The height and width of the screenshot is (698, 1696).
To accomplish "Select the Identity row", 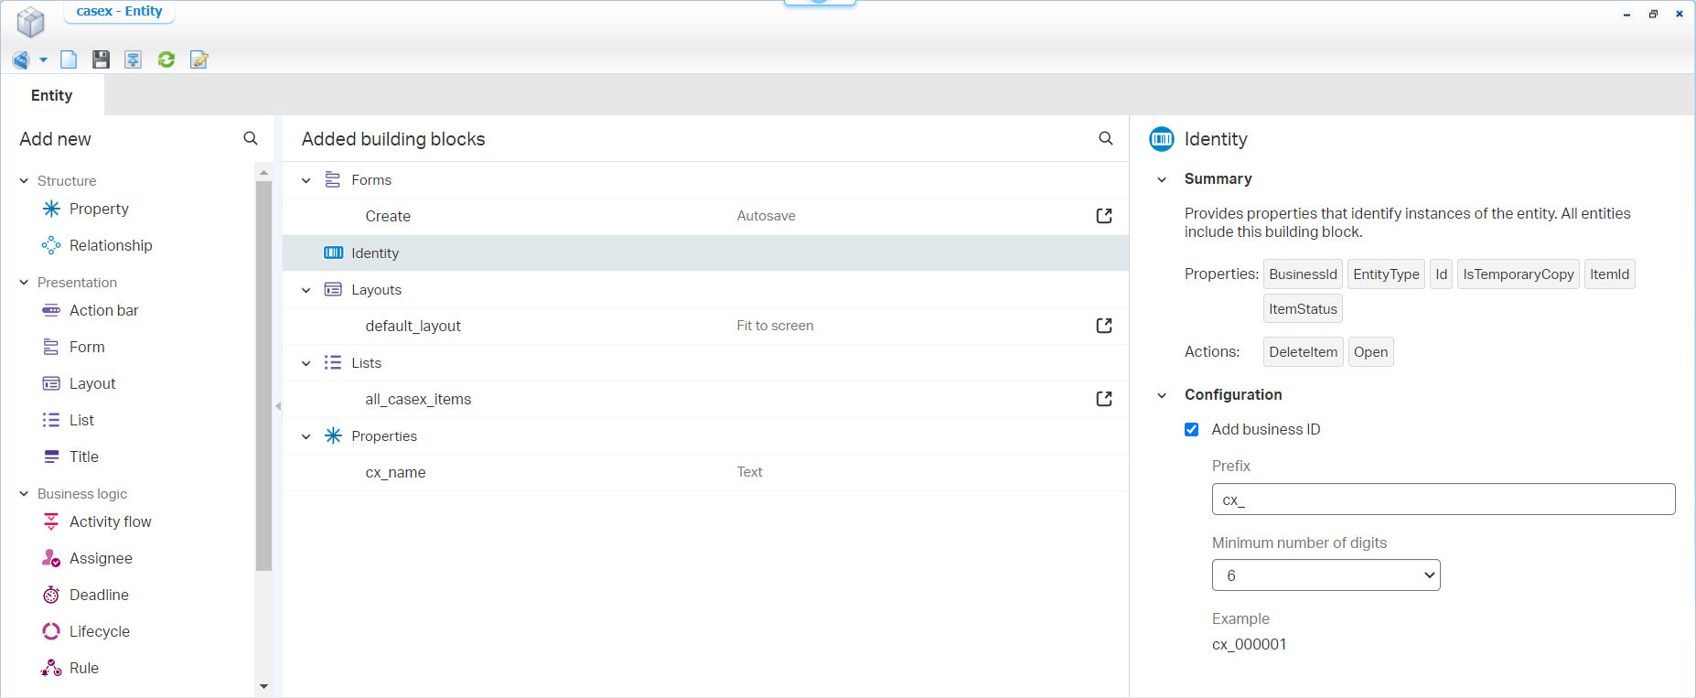I will [705, 253].
